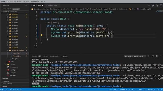Change encoding via UTF-8 status item
The height and width of the screenshot is (91, 163).
[x=131, y=89]
